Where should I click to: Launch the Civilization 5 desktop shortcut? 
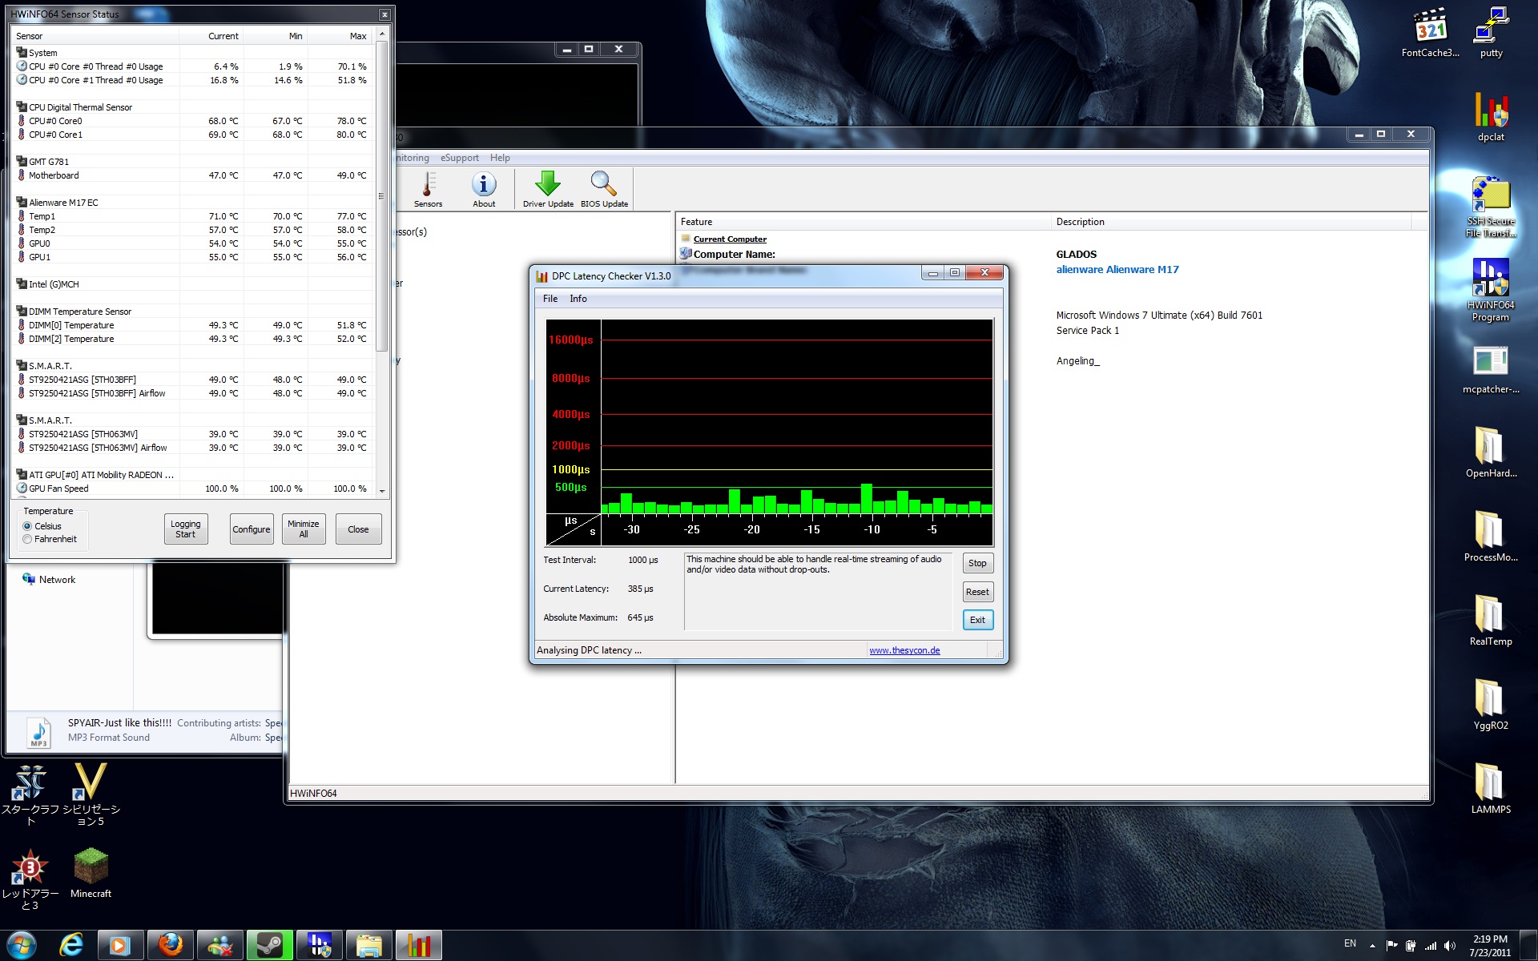[91, 794]
